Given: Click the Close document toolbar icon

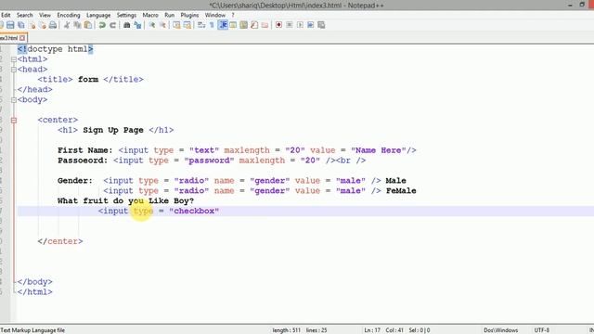Looking at the screenshot, I should click(32, 25).
